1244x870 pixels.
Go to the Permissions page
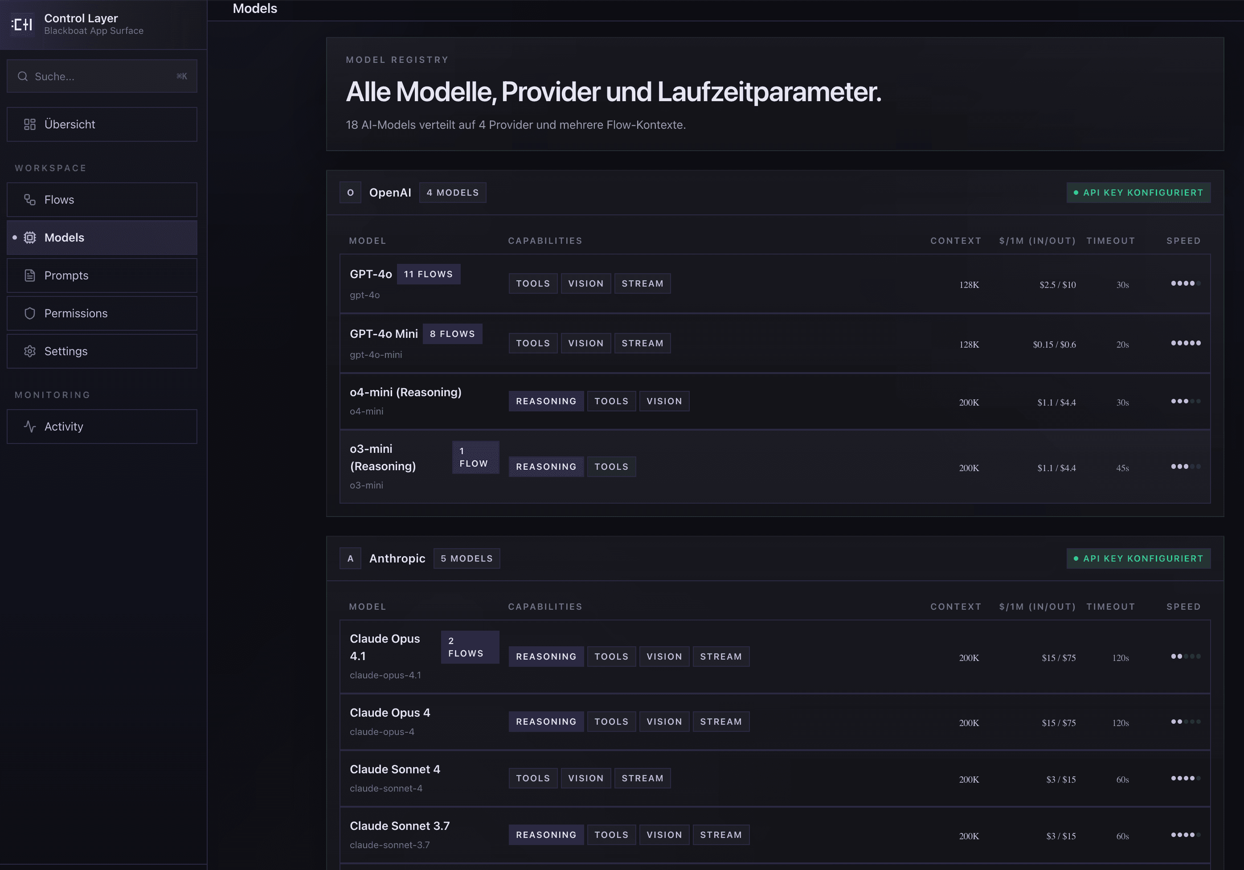coord(102,313)
